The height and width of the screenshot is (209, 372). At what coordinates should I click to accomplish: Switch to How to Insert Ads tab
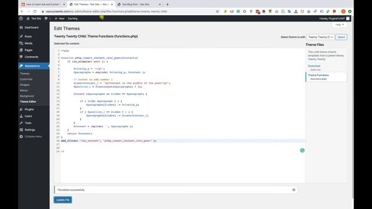point(42,4)
